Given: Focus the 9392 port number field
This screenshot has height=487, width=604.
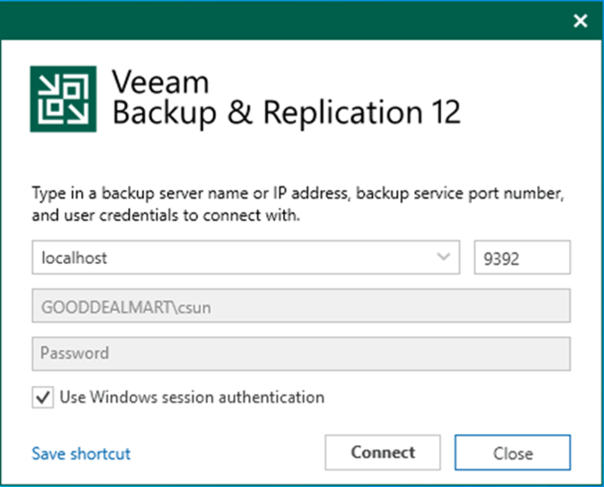Looking at the screenshot, I should tap(521, 258).
